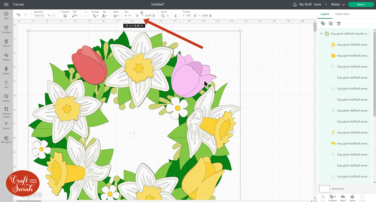The image size is (376, 202).
Task: Click the Blank Canvas color swatch
Action: coord(325,189)
